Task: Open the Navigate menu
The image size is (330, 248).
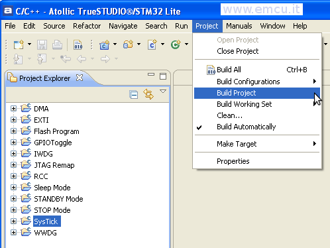Action: tap(123, 26)
